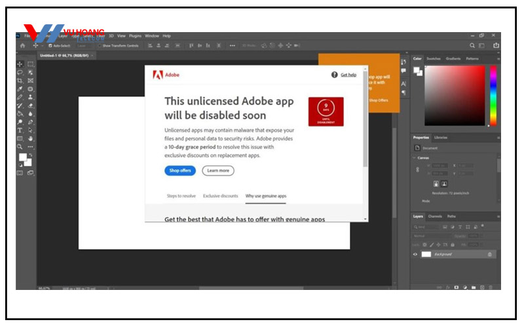Select the Frame tool
Screen dimensions: 524x328
[30, 81]
